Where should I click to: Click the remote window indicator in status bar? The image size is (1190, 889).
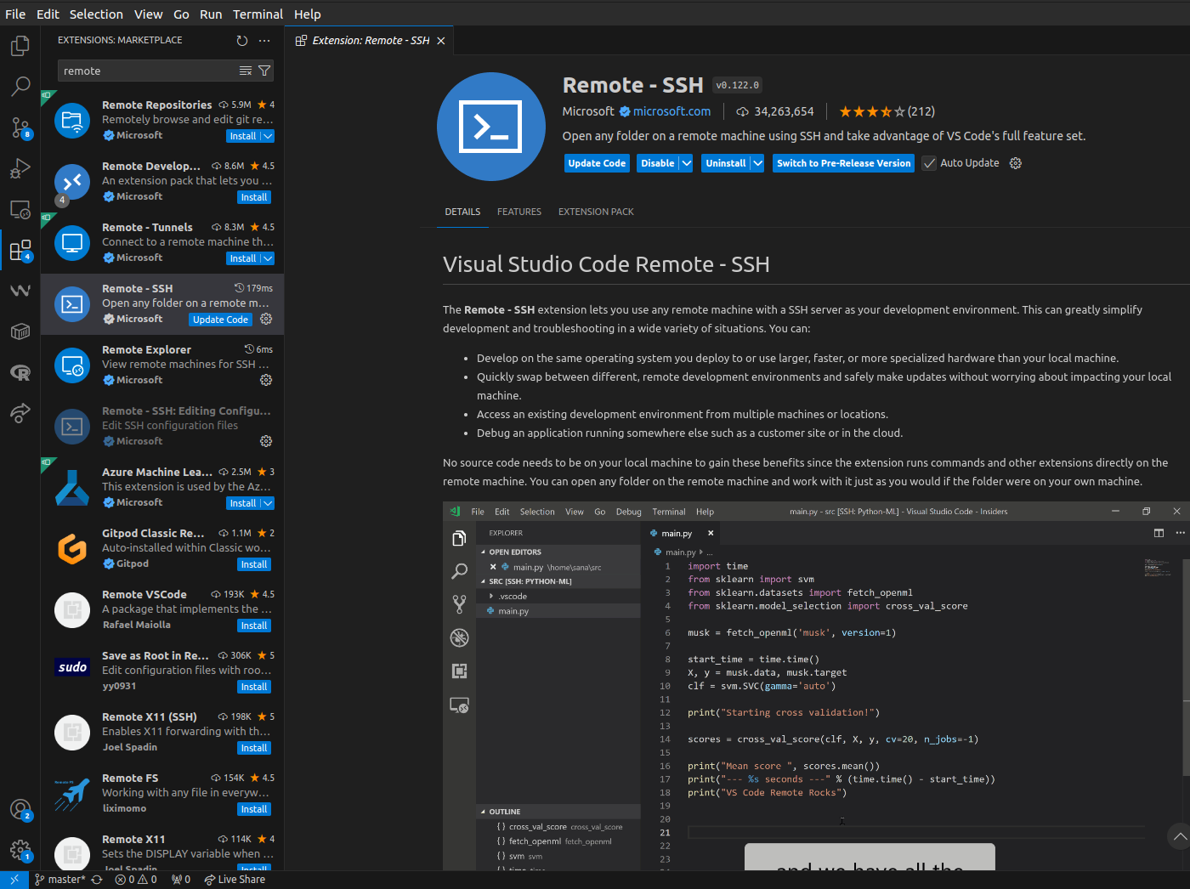pos(14,880)
